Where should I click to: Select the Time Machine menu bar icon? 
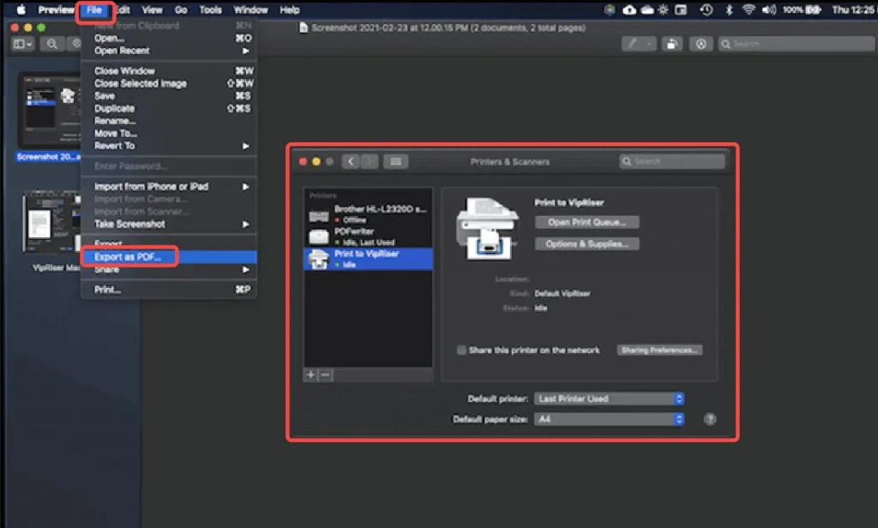click(x=707, y=10)
